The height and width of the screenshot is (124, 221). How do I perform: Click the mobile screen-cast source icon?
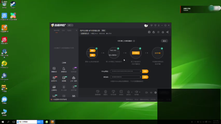coord(113,93)
